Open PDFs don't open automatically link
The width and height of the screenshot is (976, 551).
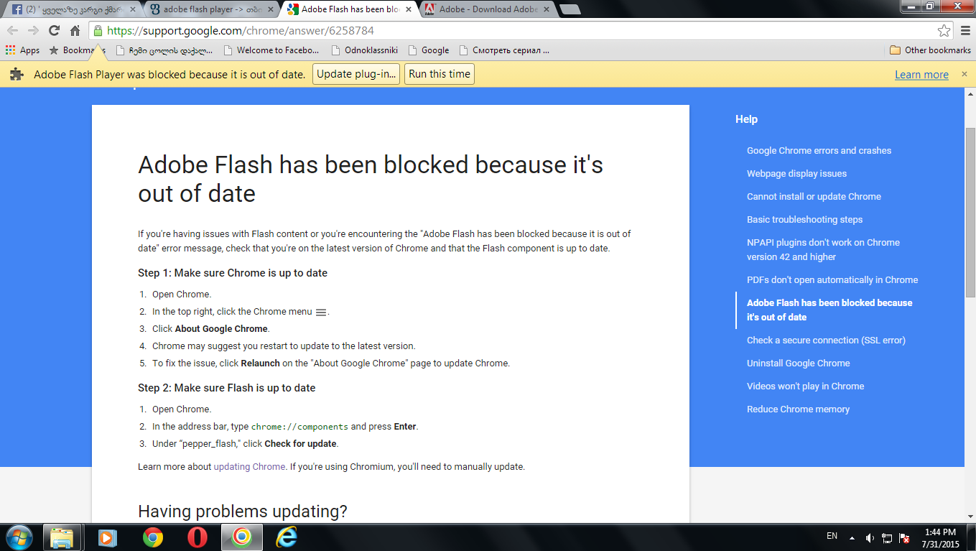pyautogui.click(x=832, y=280)
